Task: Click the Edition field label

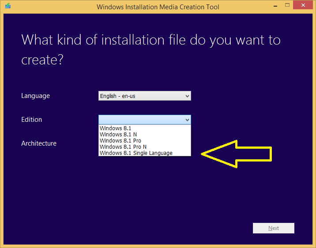Action: (32, 120)
